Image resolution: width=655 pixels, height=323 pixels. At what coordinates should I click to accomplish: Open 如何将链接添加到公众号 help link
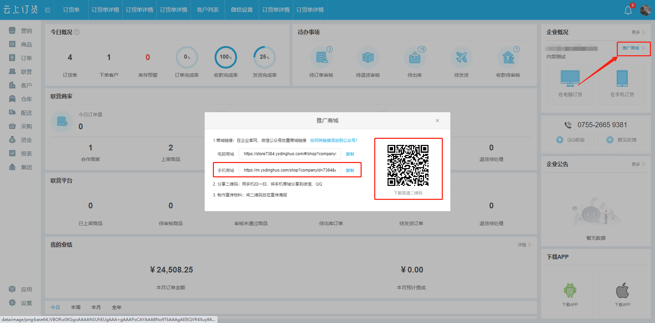(x=334, y=141)
